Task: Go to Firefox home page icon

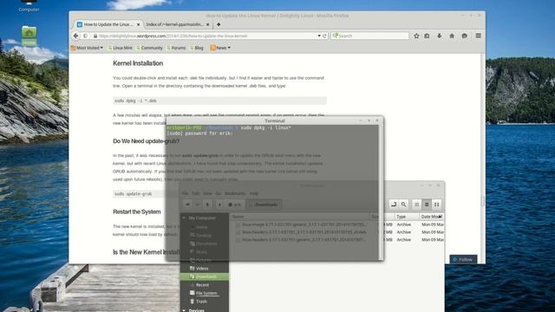Action: pyautogui.click(x=452, y=36)
